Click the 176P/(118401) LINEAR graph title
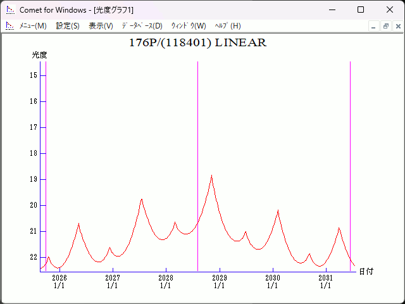405x304 pixels. click(197, 43)
